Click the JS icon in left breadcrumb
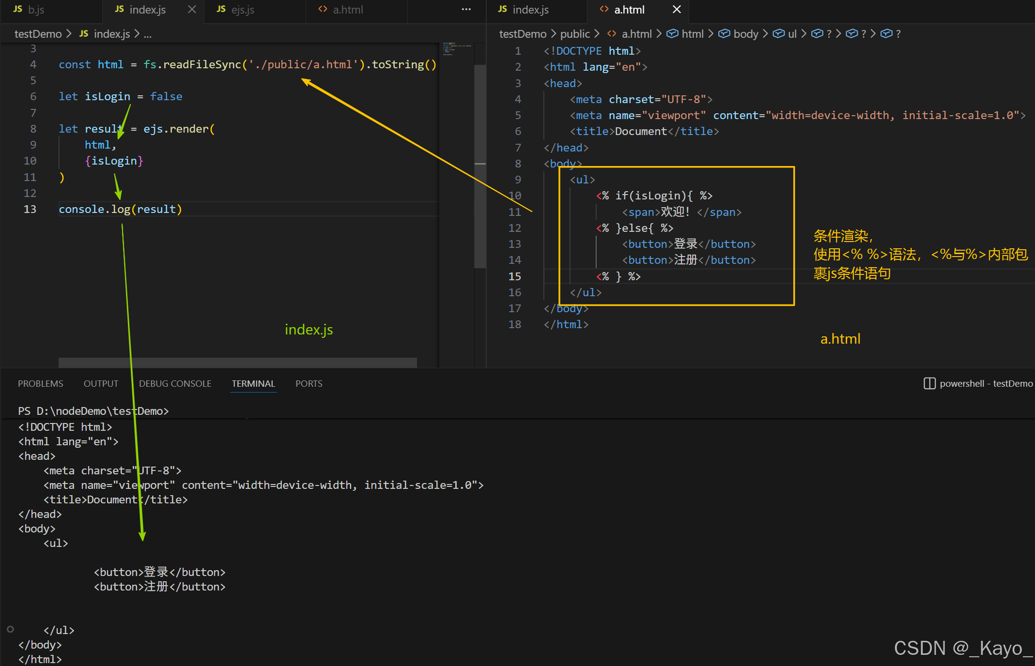This screenshot has height=666, width=1035. (84, 33)
